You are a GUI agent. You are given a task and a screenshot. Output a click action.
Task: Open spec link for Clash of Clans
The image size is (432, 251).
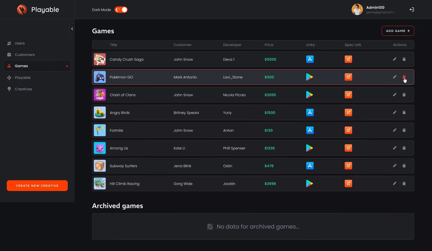click(348, 95)
